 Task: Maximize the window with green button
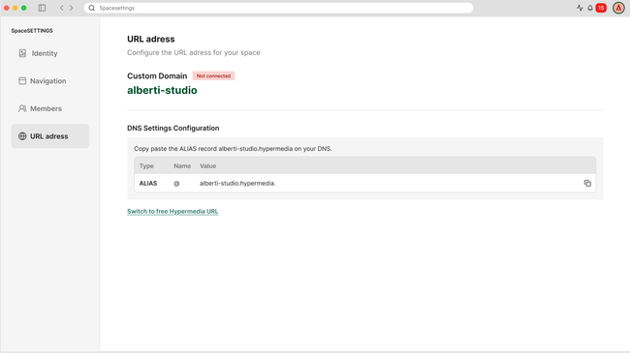click(24, 8)
